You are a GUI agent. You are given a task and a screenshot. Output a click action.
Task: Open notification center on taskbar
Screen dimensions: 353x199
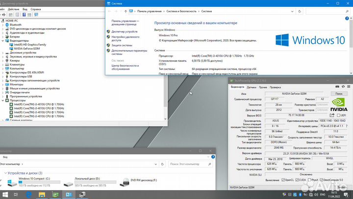tap(346, 195)
